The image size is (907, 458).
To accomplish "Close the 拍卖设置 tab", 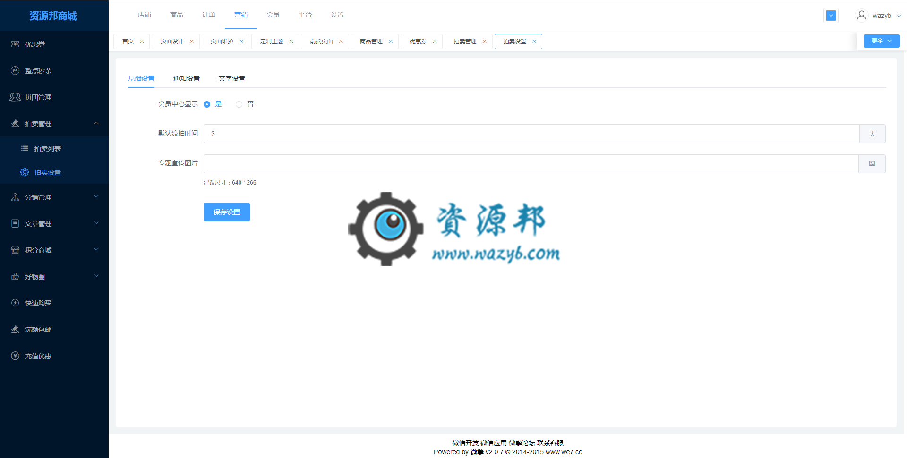I will [x=534, y=42].
